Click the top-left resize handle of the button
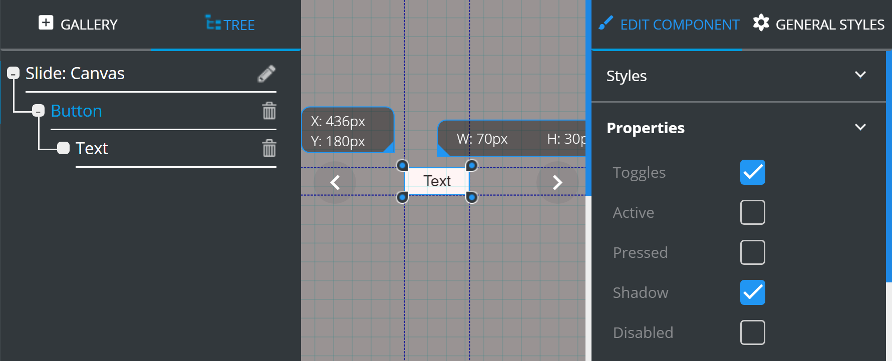 [402, 166]
